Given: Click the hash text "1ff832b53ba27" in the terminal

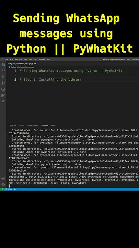Looking at the screenshot, I should pos(19,158).
